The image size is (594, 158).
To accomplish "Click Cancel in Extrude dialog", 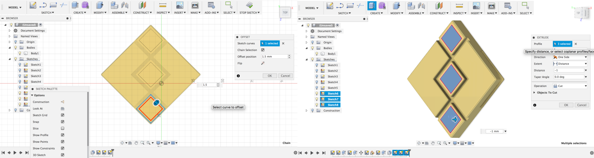I will point(582,105).
